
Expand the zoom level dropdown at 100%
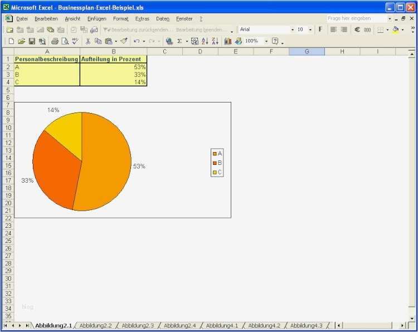[x=266, y=41]
